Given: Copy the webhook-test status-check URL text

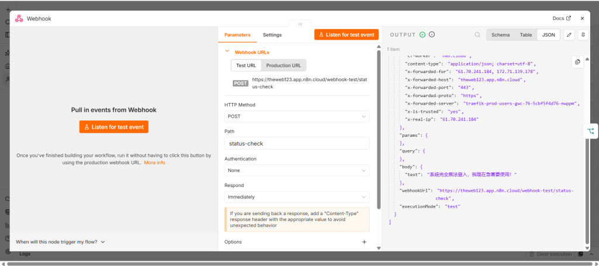Looking at the screenshot, I should (x=309, y=83).
